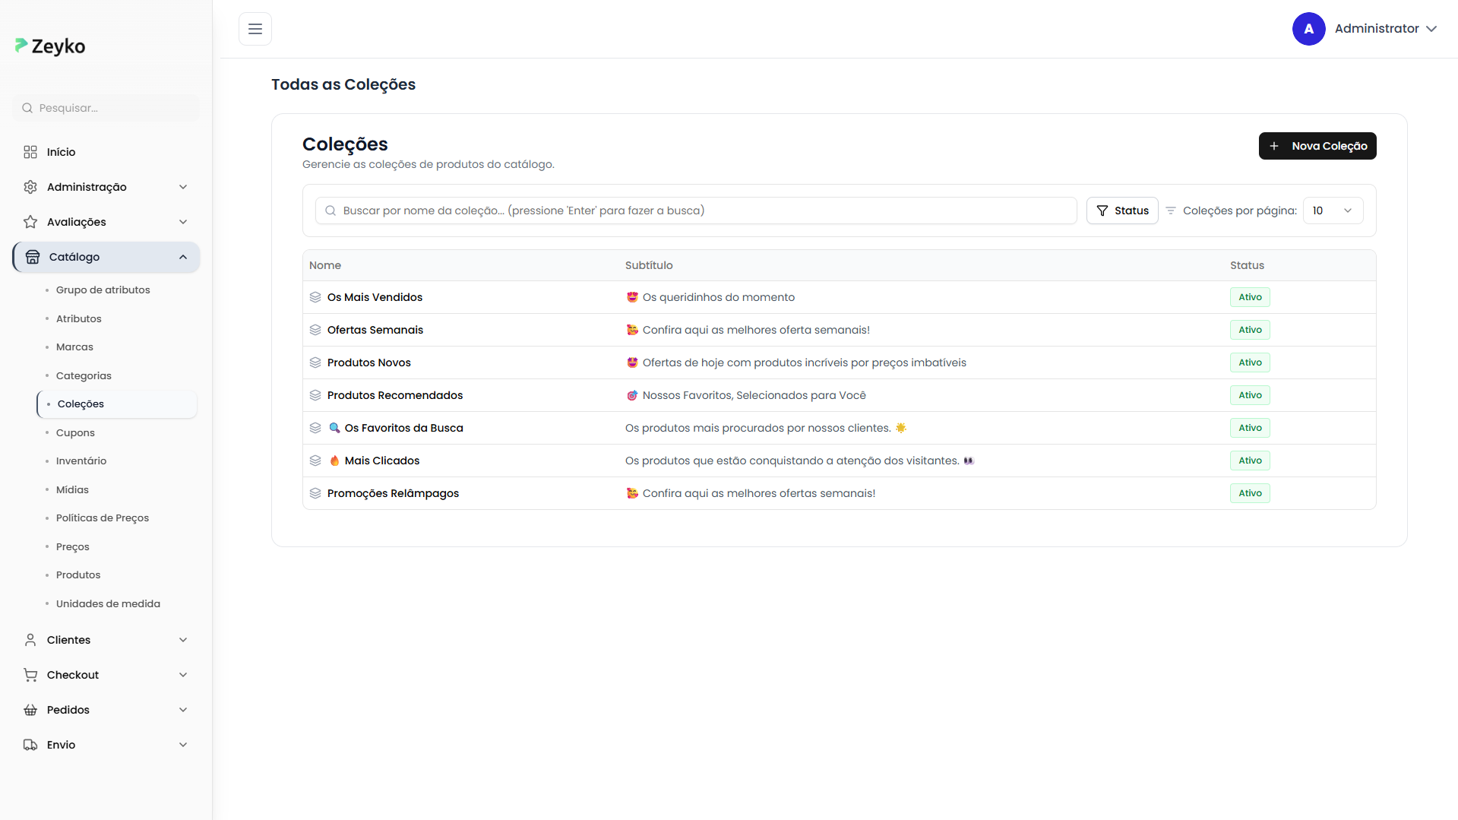Open the Ofertas Semanais collection
The width and height of the screenshot is (1458, 820).
375,330
